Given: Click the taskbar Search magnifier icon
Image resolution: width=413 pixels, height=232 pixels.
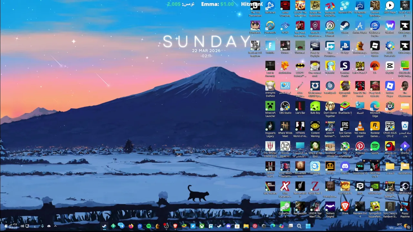Looking at the screenshot, I should tap(299, 226).
